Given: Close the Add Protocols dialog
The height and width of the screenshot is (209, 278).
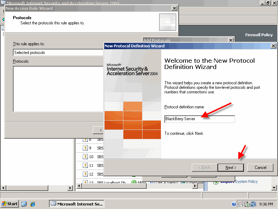Looking at the screenshot, I should (x=231, y=40).
